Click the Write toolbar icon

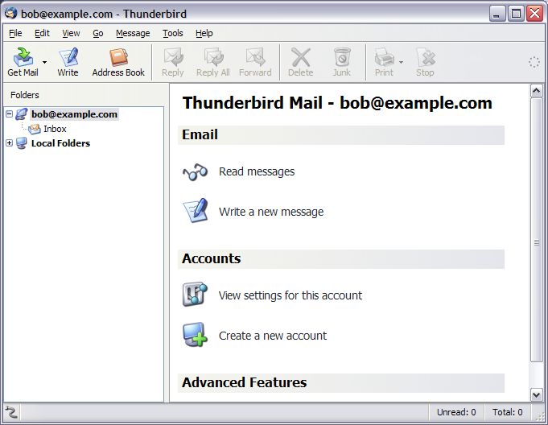pyautogui.click(x=68, y=58)
